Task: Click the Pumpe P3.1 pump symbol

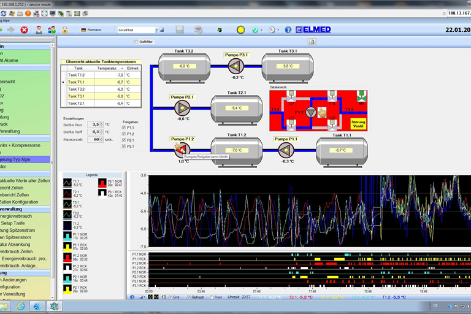Action: (236, 66)
